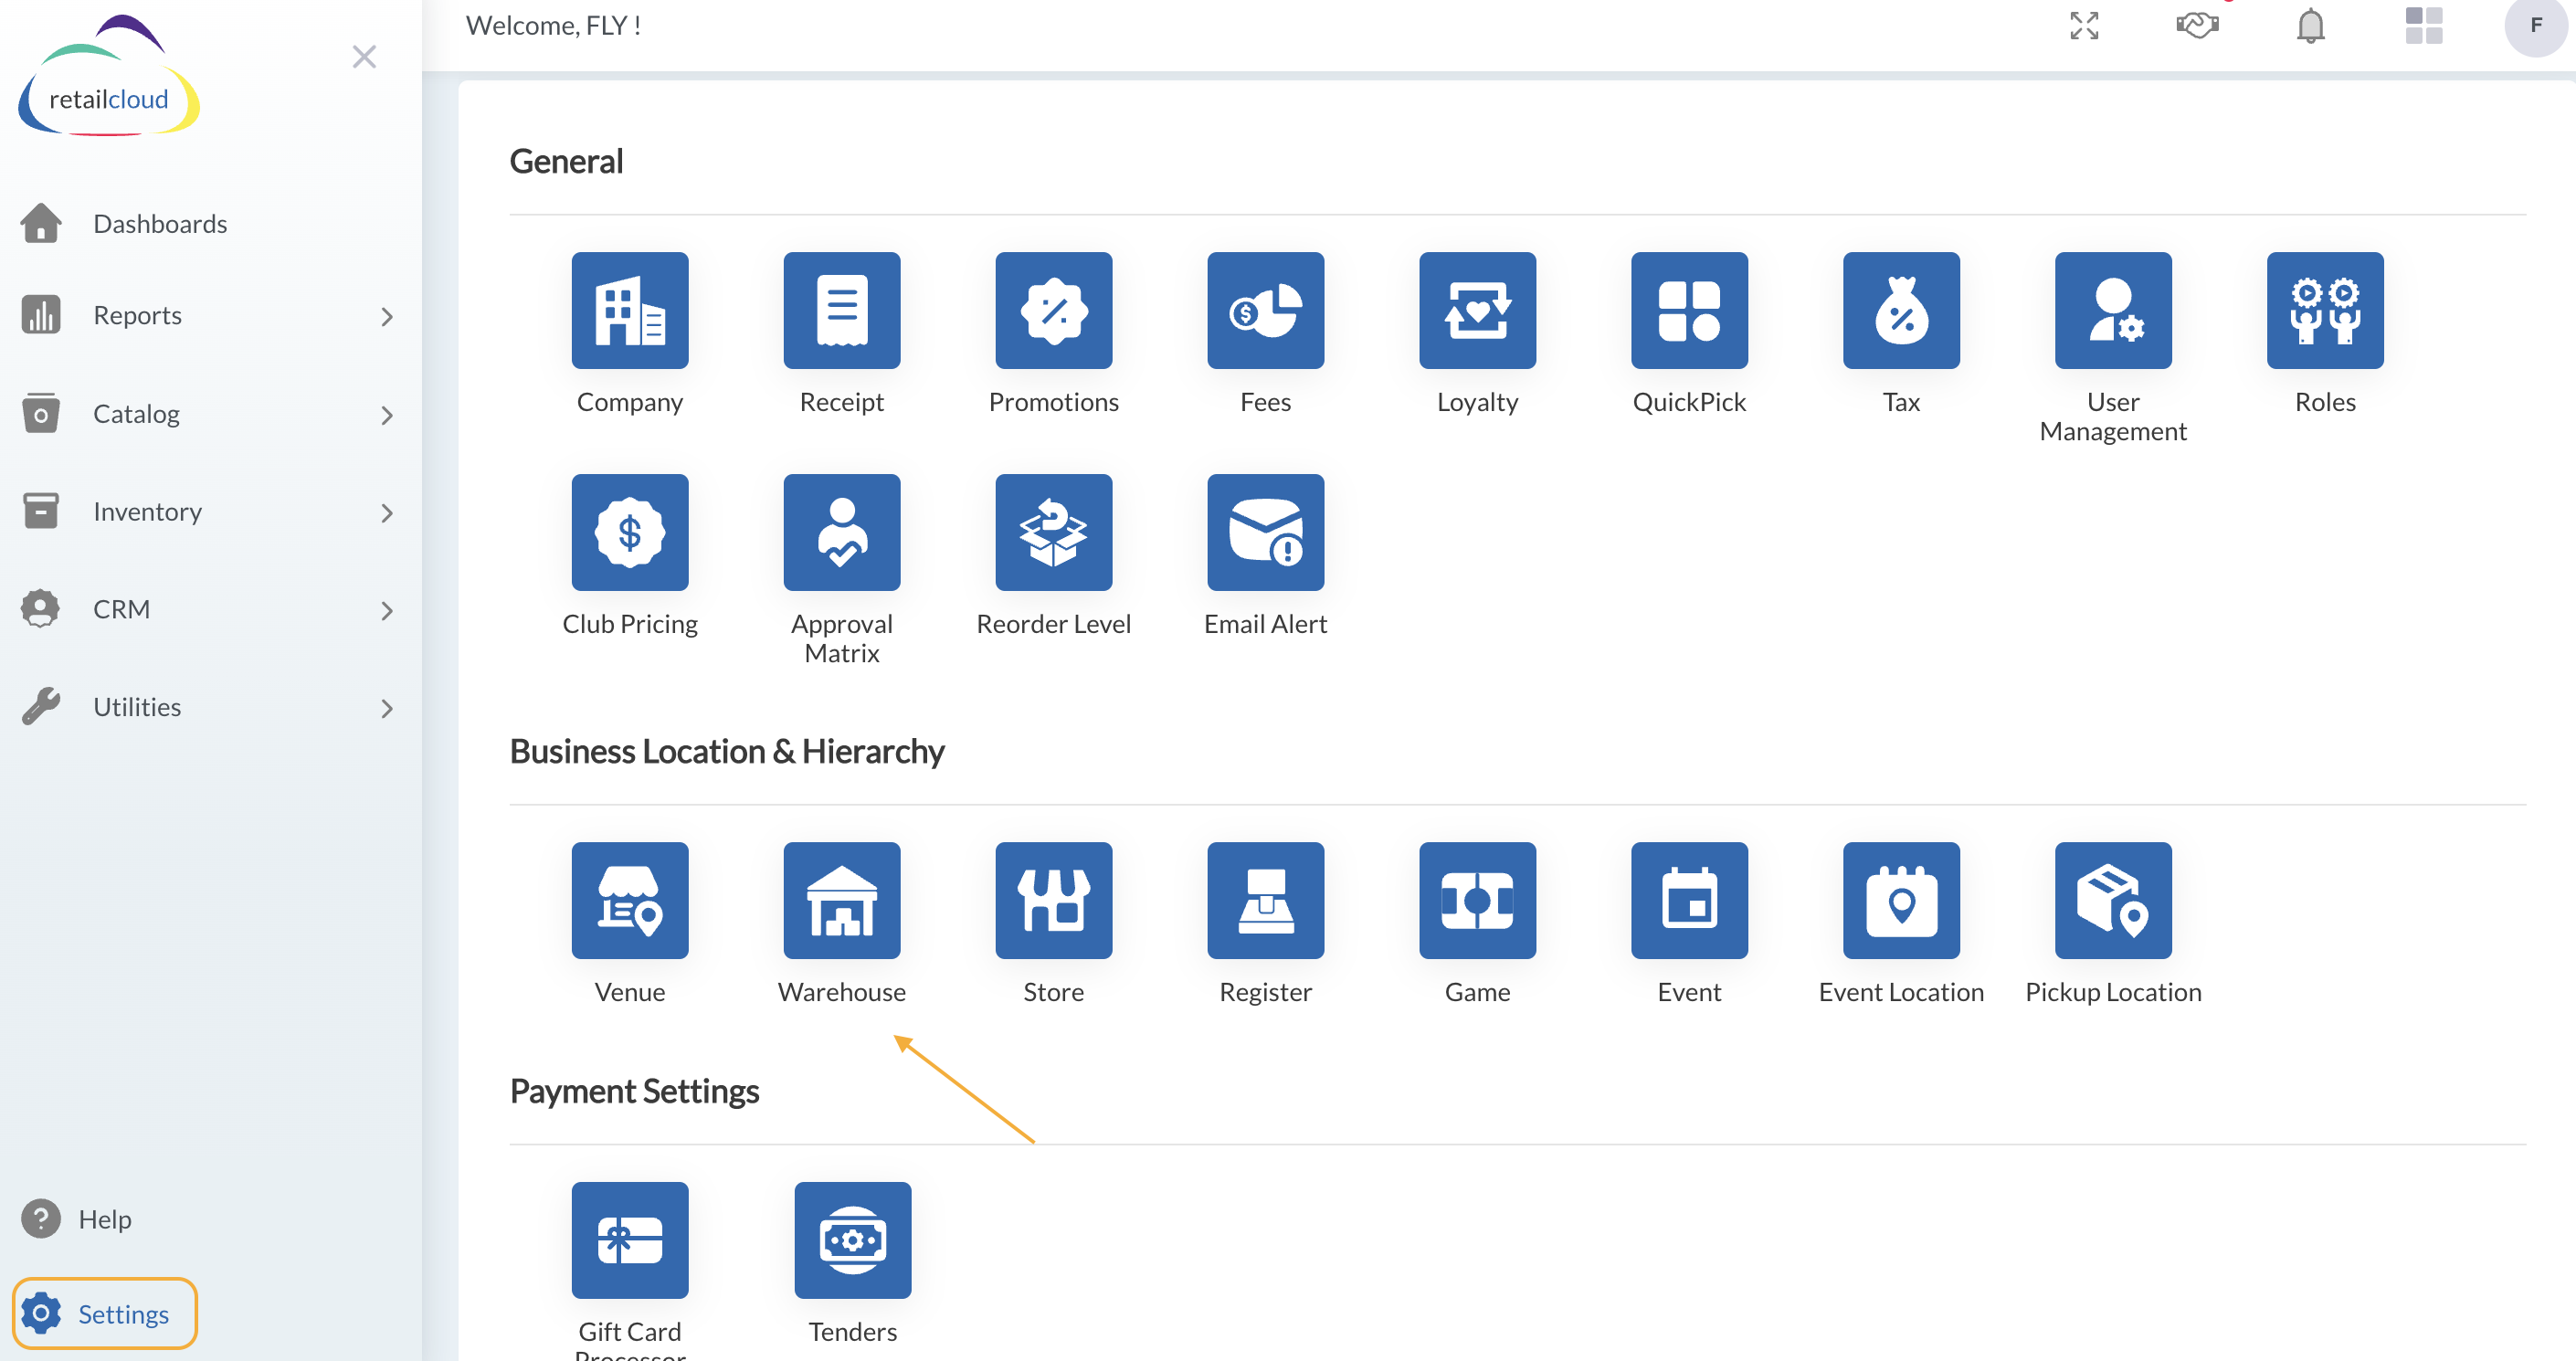The height and width of the screenshot is (1361, 2576).
Task: Click the "Payment Settings" heading
Action: point(634,1091)
